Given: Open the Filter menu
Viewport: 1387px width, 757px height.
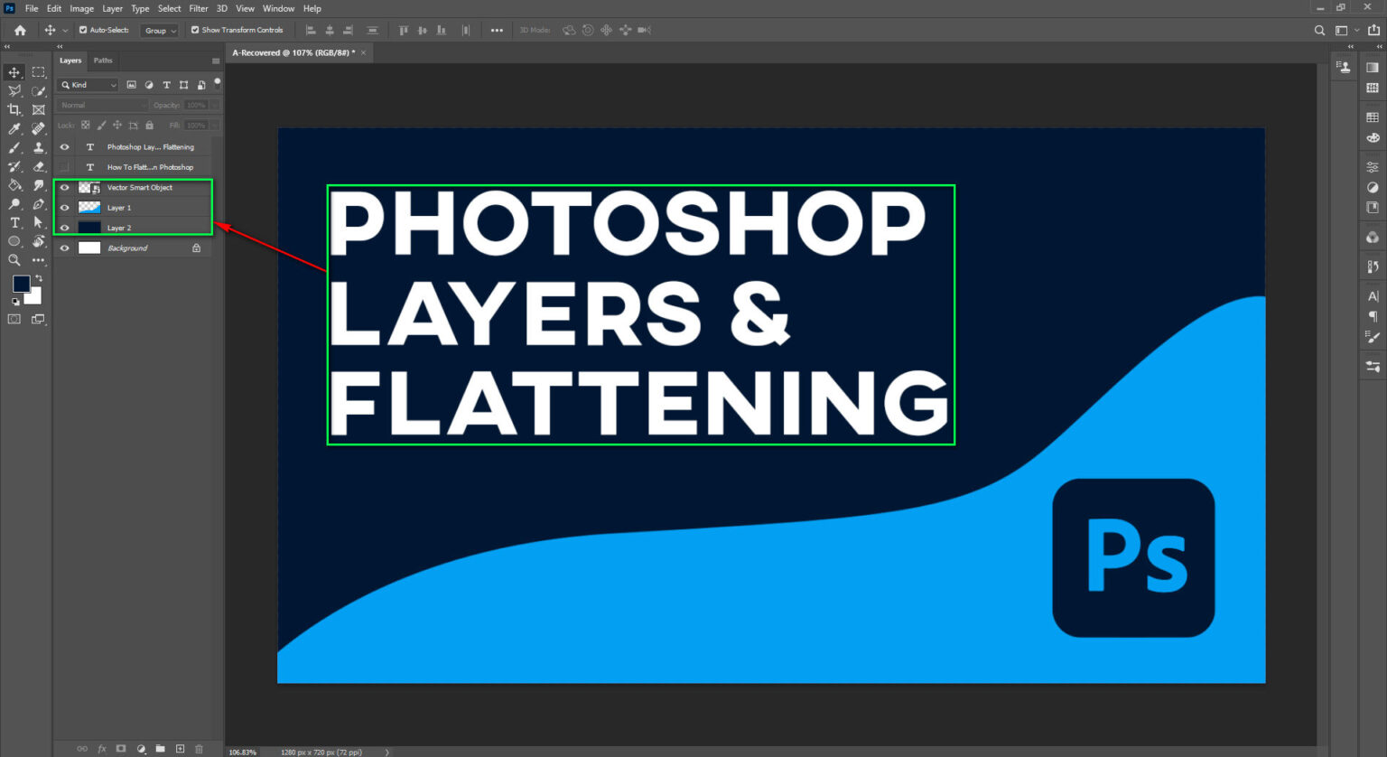Looking at the screenshot, I should pyautogui.click(x=198, y=8).
